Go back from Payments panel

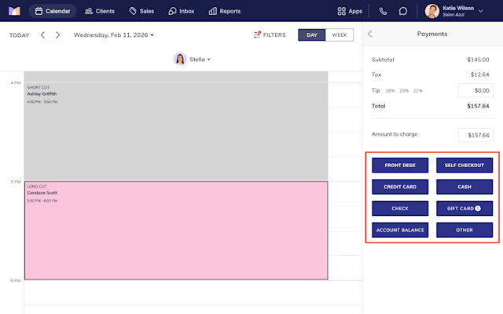coord(370,34)
